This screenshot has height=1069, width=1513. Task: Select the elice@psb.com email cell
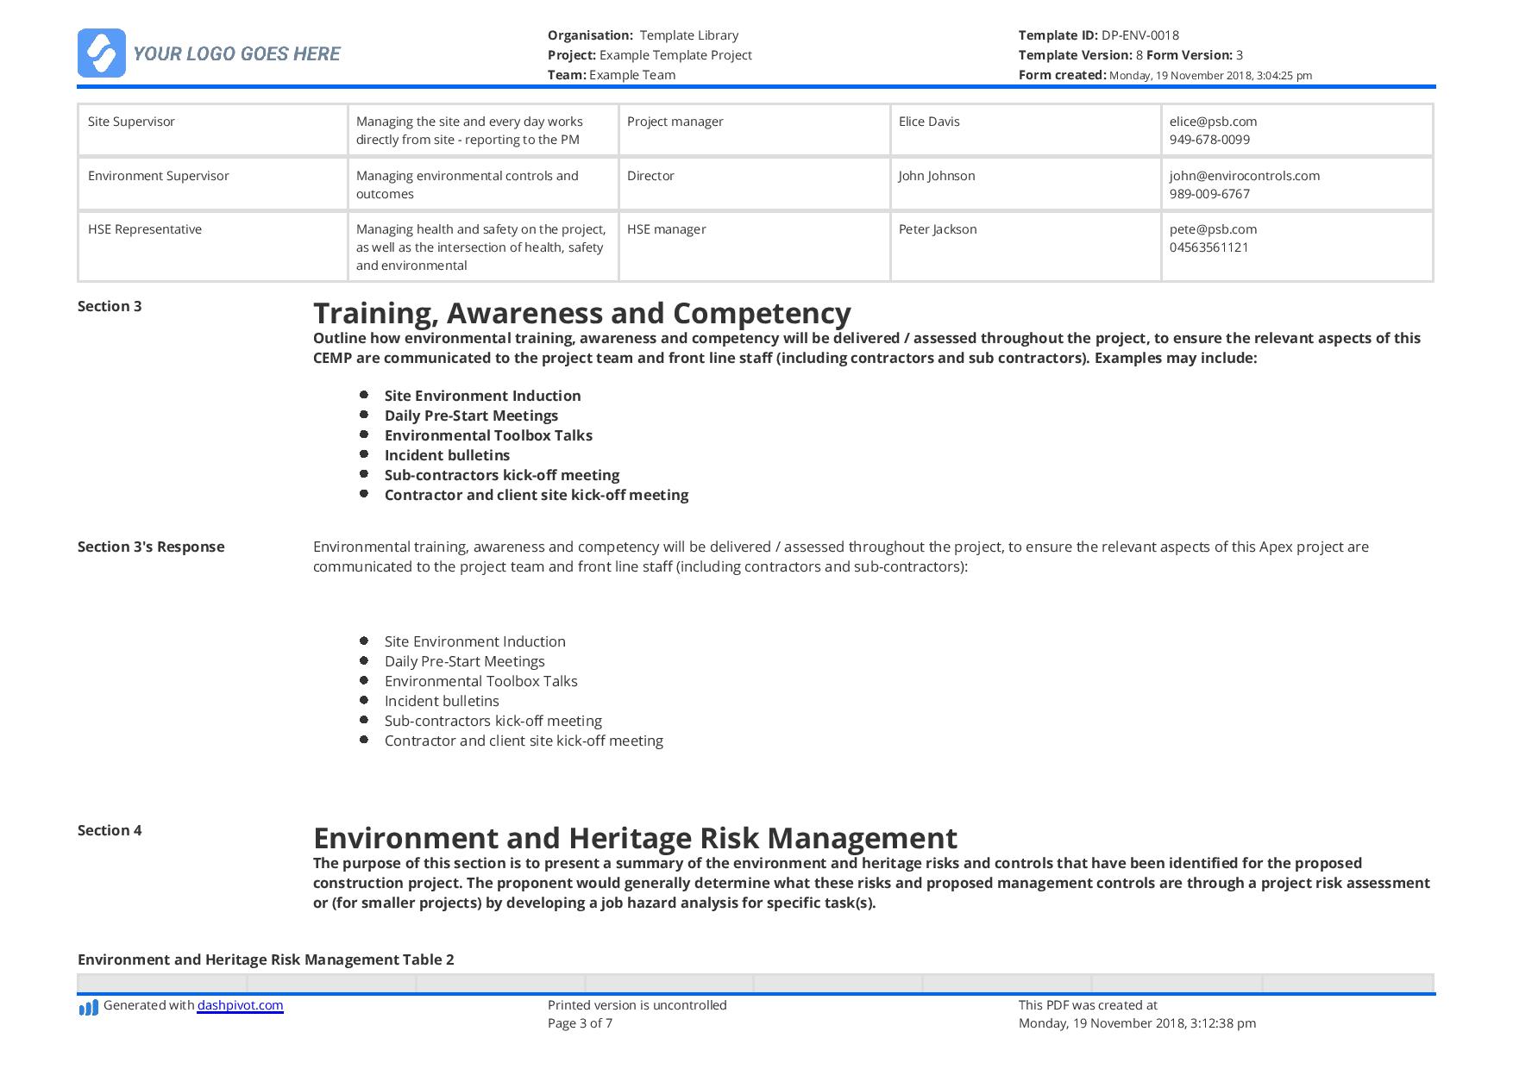(1296, 130)
